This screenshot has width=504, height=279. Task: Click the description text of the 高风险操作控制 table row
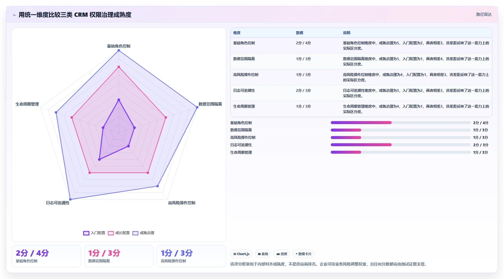(x=416, y=77)
